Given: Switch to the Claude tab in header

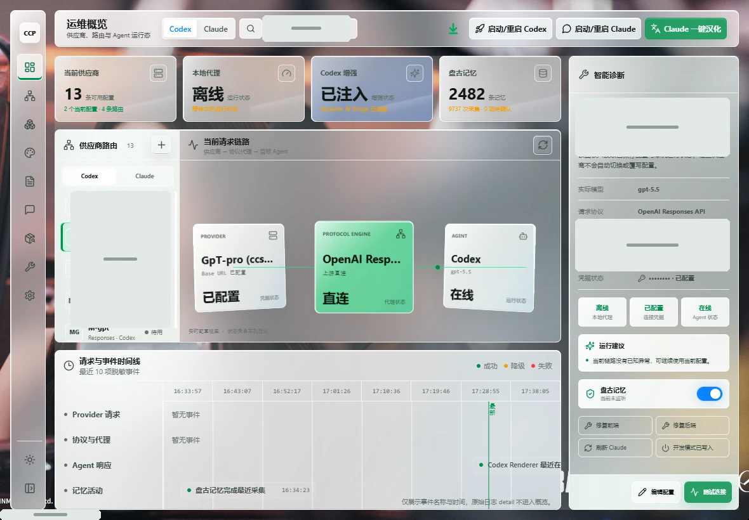Looking at the screenshot, I should click(215, 29).
